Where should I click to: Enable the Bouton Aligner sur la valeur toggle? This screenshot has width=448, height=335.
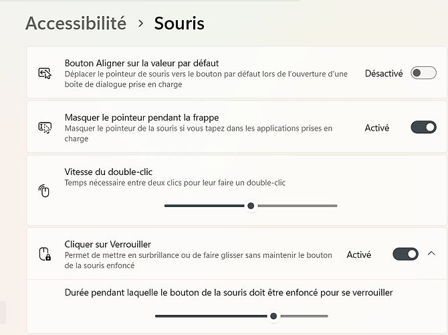click(423, 73)
